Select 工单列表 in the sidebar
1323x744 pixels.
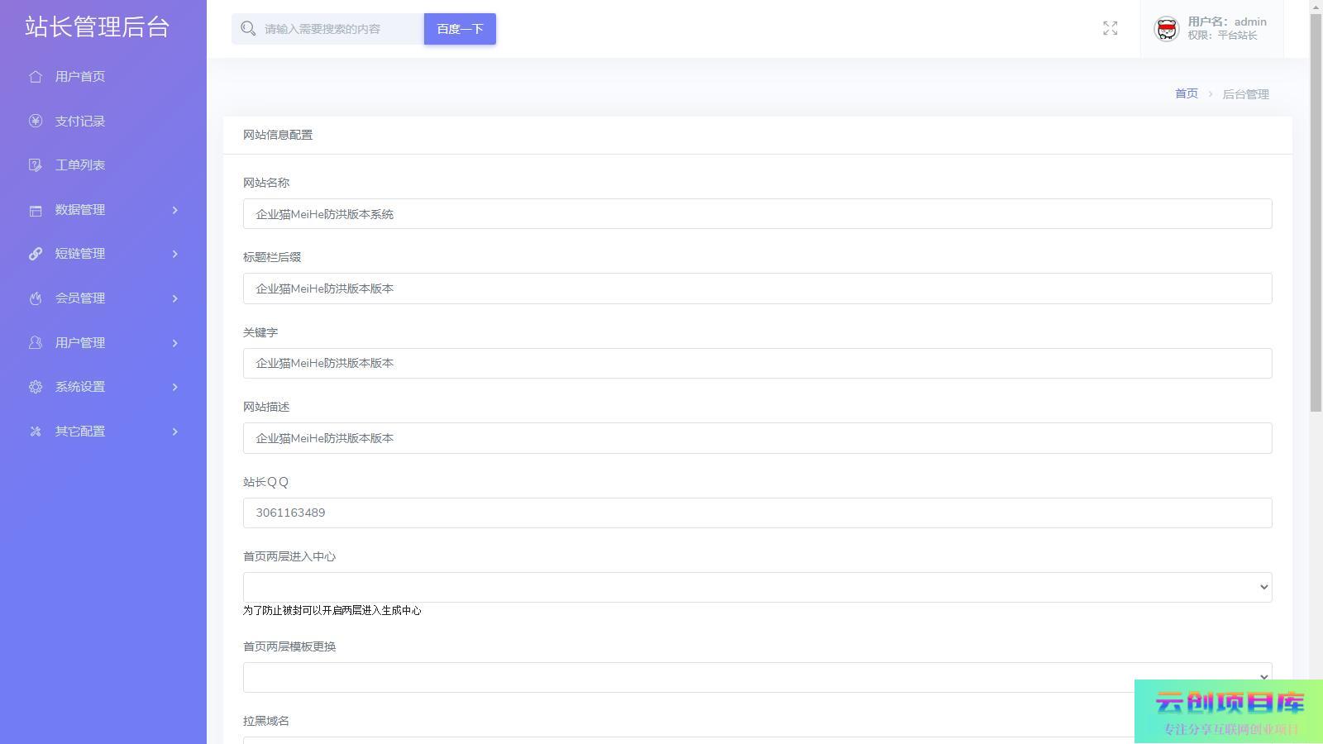(80, 165)
